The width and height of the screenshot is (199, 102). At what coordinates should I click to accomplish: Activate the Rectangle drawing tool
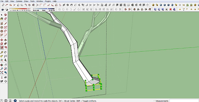click(2, 24)
